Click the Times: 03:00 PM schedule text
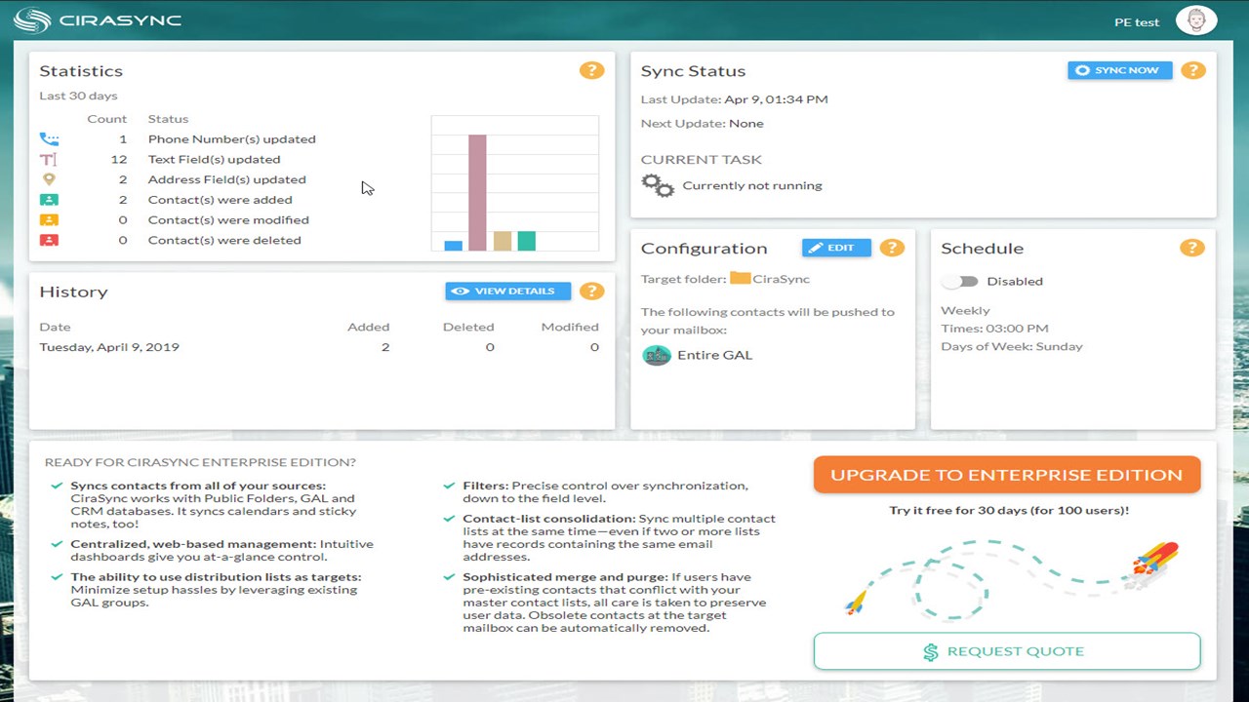 [x=994, y=329]
